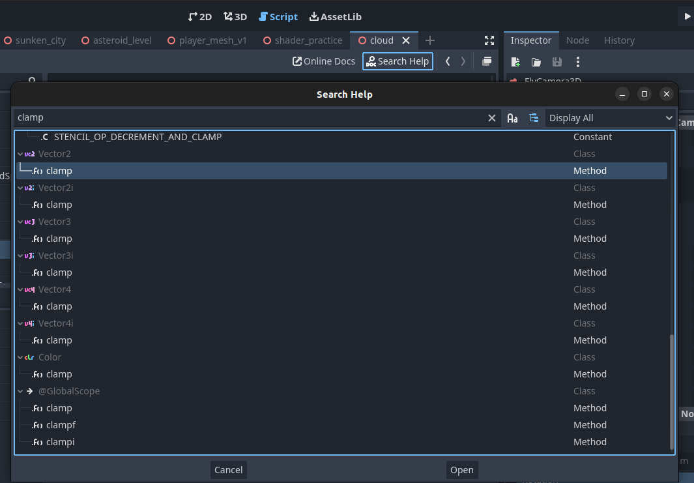Open the Inspector extra options three-dot menu
Screen dimensions: 694x483
pyautogui.click(x=577, y=62)
